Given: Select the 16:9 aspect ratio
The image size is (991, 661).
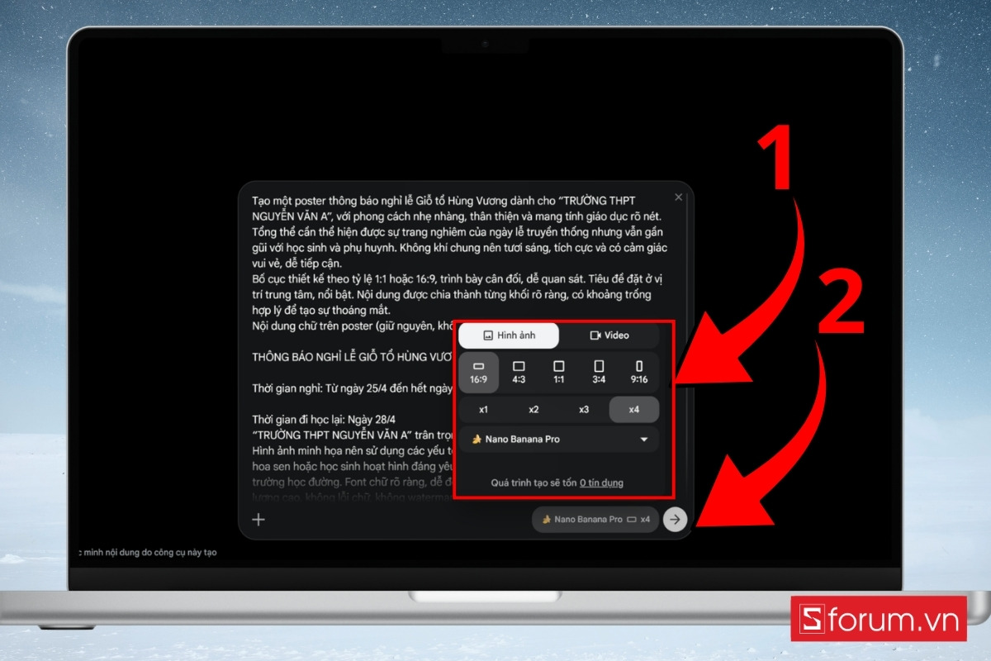Looking at the screenshot, I should click(479, 372).
